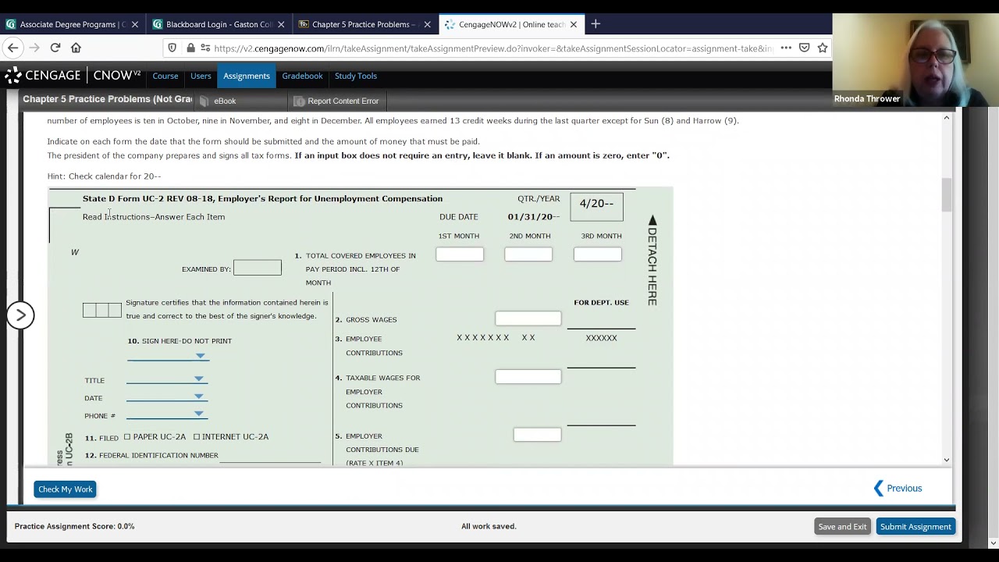
Task: Click the Practice Assignment Score text
Action: click(75, 527)
